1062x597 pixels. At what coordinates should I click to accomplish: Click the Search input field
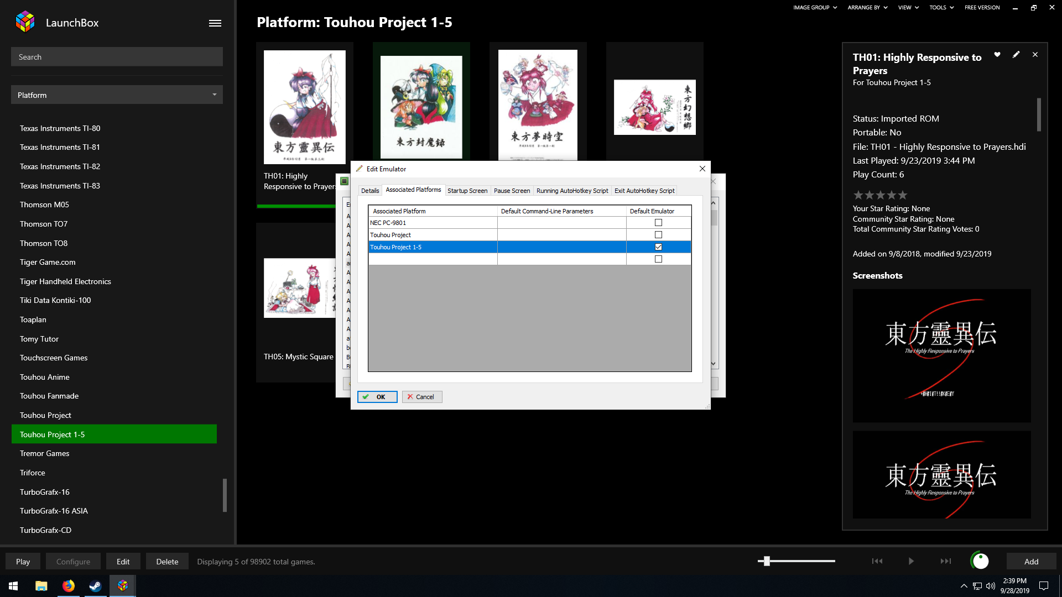coord(117,57)
